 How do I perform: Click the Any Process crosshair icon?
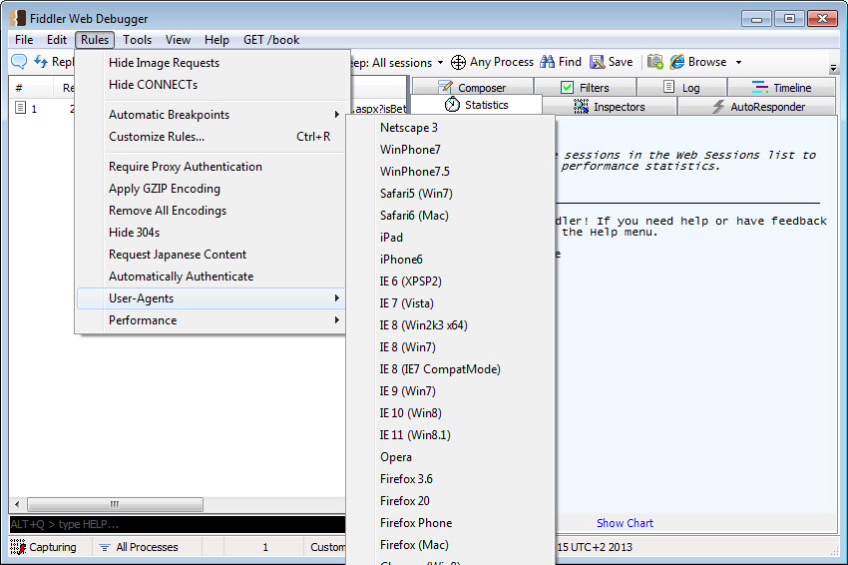point(458,62)
